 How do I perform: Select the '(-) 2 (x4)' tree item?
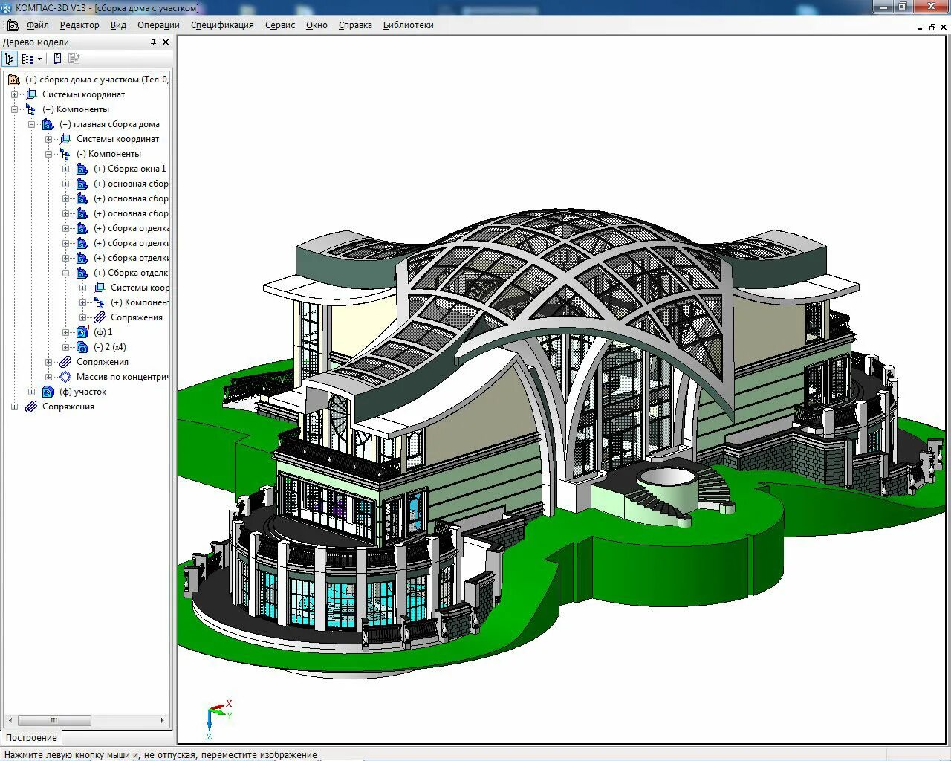click(x=109, y=347)
